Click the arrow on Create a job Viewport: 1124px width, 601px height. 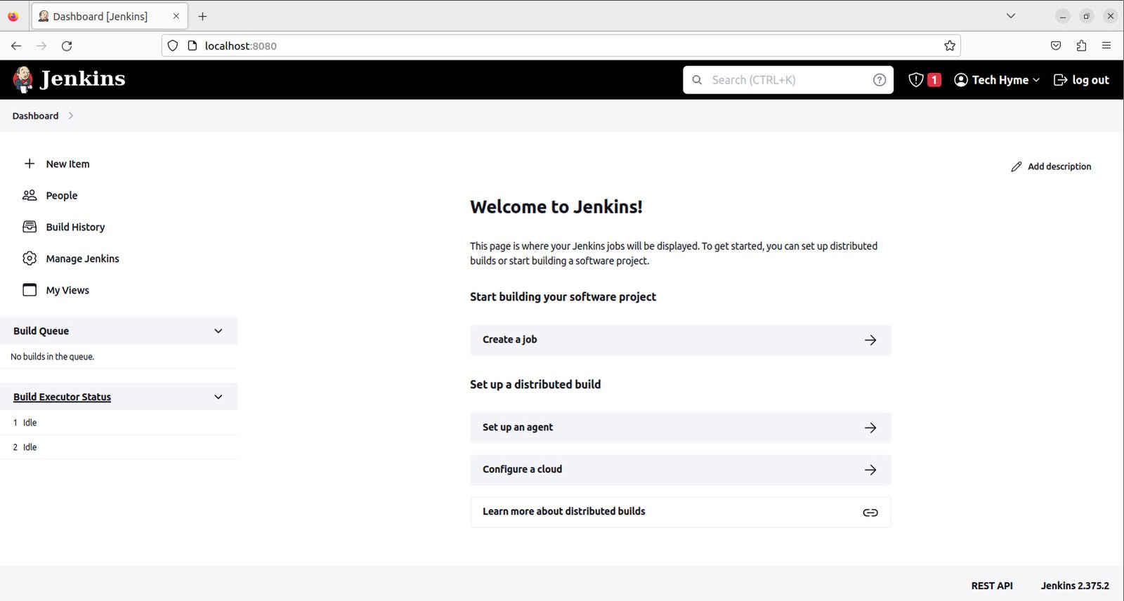tap(870, 340)
